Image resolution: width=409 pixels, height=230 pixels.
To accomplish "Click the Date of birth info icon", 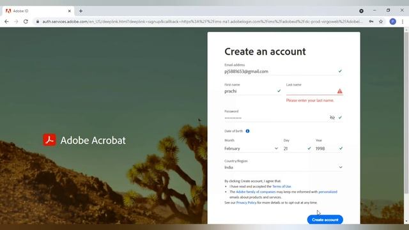I will point(247,131).
